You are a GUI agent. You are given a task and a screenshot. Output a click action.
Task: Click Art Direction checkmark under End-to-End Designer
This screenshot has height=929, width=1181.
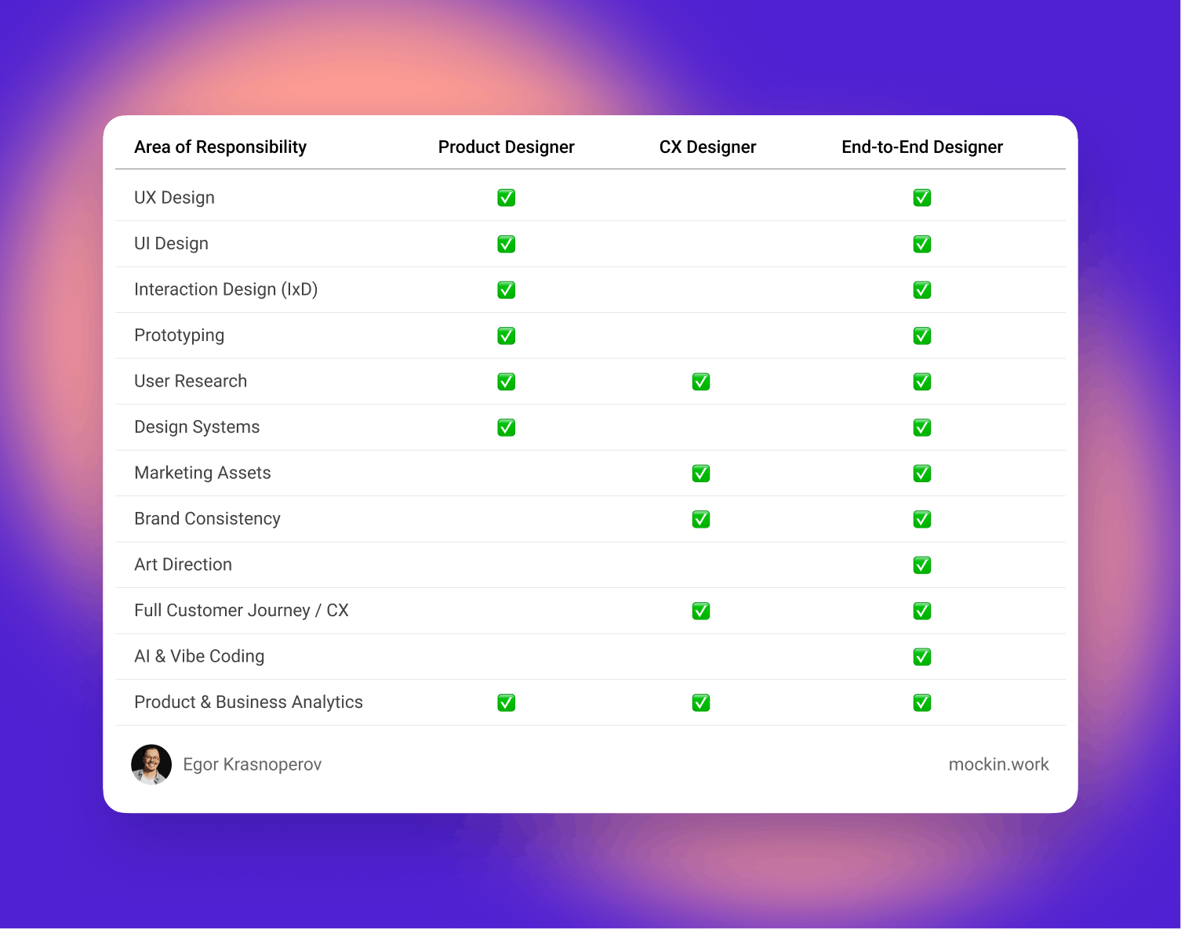pyautogui.click(x=922, y=565)
